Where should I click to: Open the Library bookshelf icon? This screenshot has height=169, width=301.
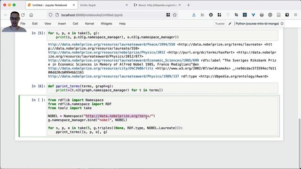point(202,15)
